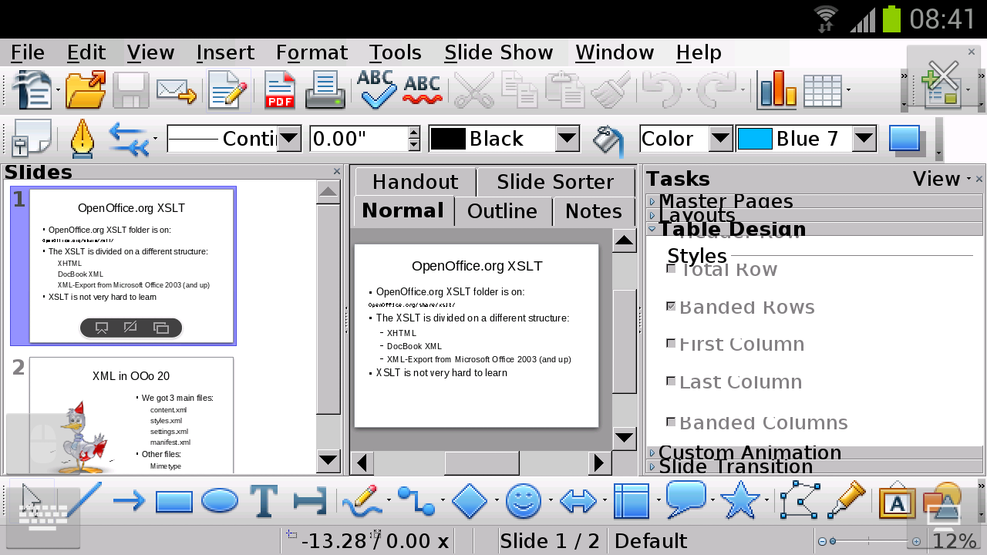987x555 pixels.
Task: Select the Curve pencil tool
Action: (362, 501)
